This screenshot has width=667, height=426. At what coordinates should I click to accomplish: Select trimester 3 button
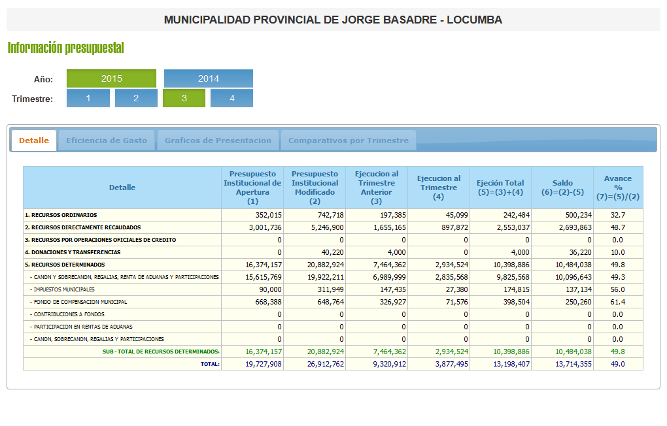click(x=184, y=98)
